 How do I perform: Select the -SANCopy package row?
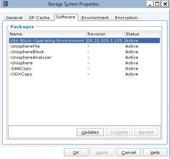84,68
